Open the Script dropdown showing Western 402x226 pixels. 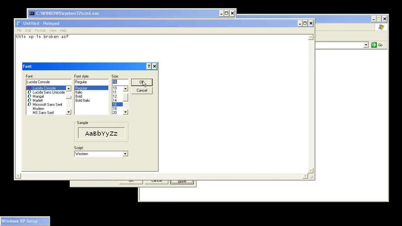pos(125,154)
